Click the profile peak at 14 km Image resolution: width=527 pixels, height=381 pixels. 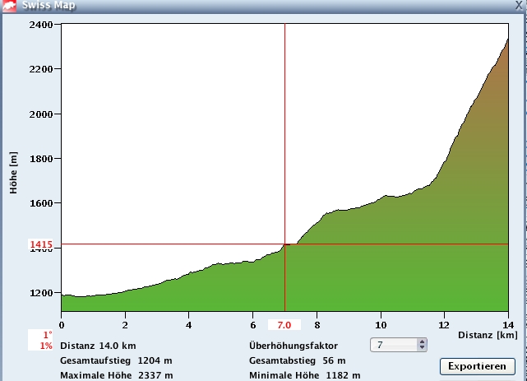(506, 40)
